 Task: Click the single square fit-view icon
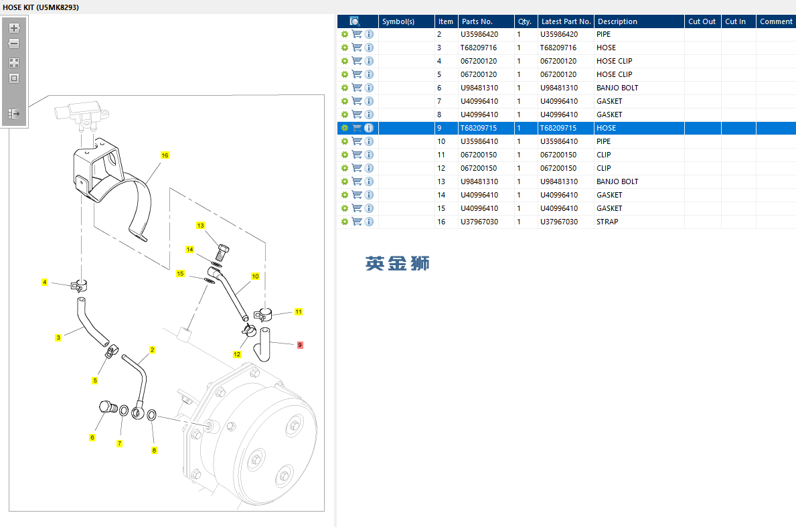tap(14, 79)
